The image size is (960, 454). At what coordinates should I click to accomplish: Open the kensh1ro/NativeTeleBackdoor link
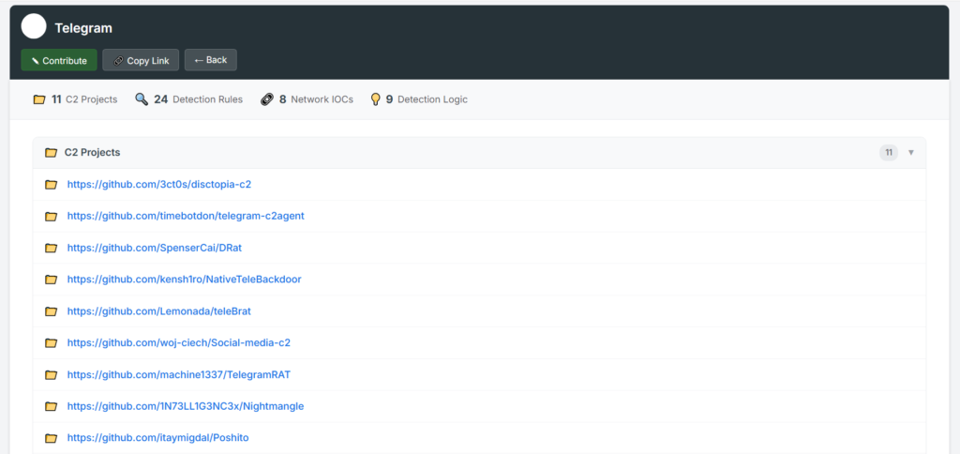185,280
